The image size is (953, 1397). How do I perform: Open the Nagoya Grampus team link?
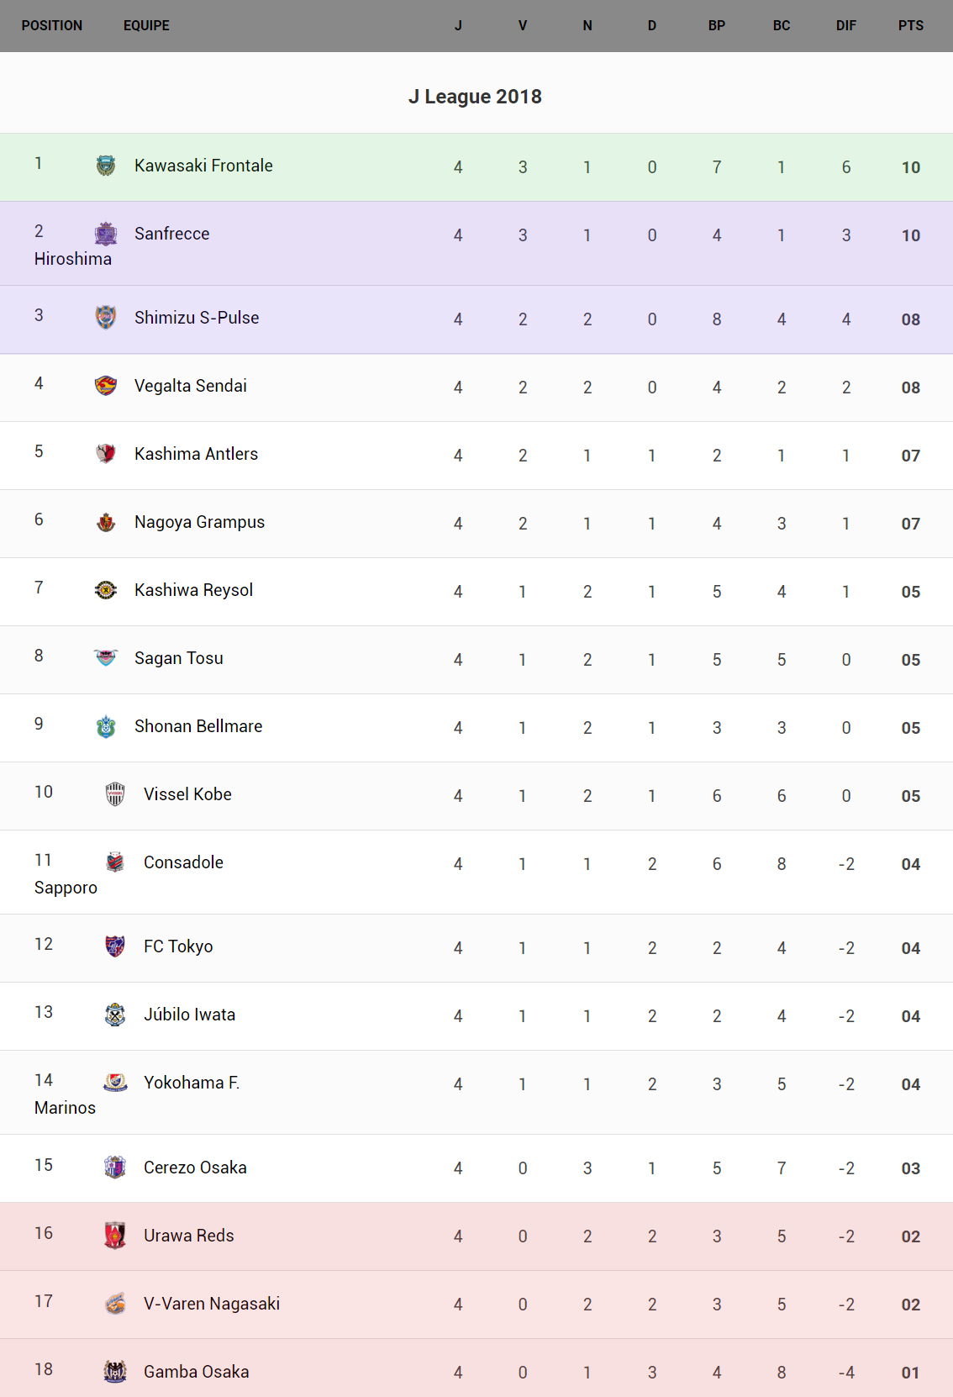point(199,522)
